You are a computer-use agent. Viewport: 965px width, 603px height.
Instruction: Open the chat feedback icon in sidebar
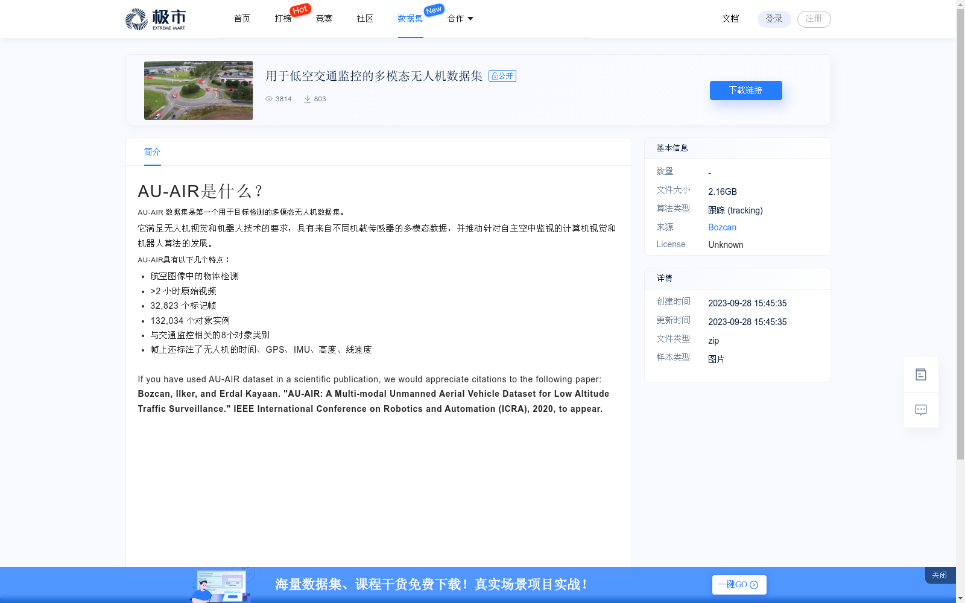[x=921, y=410]
